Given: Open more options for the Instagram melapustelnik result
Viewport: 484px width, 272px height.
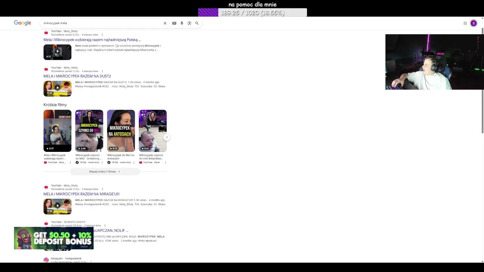Looking at the screenshot, I should [x=91, y=262].
